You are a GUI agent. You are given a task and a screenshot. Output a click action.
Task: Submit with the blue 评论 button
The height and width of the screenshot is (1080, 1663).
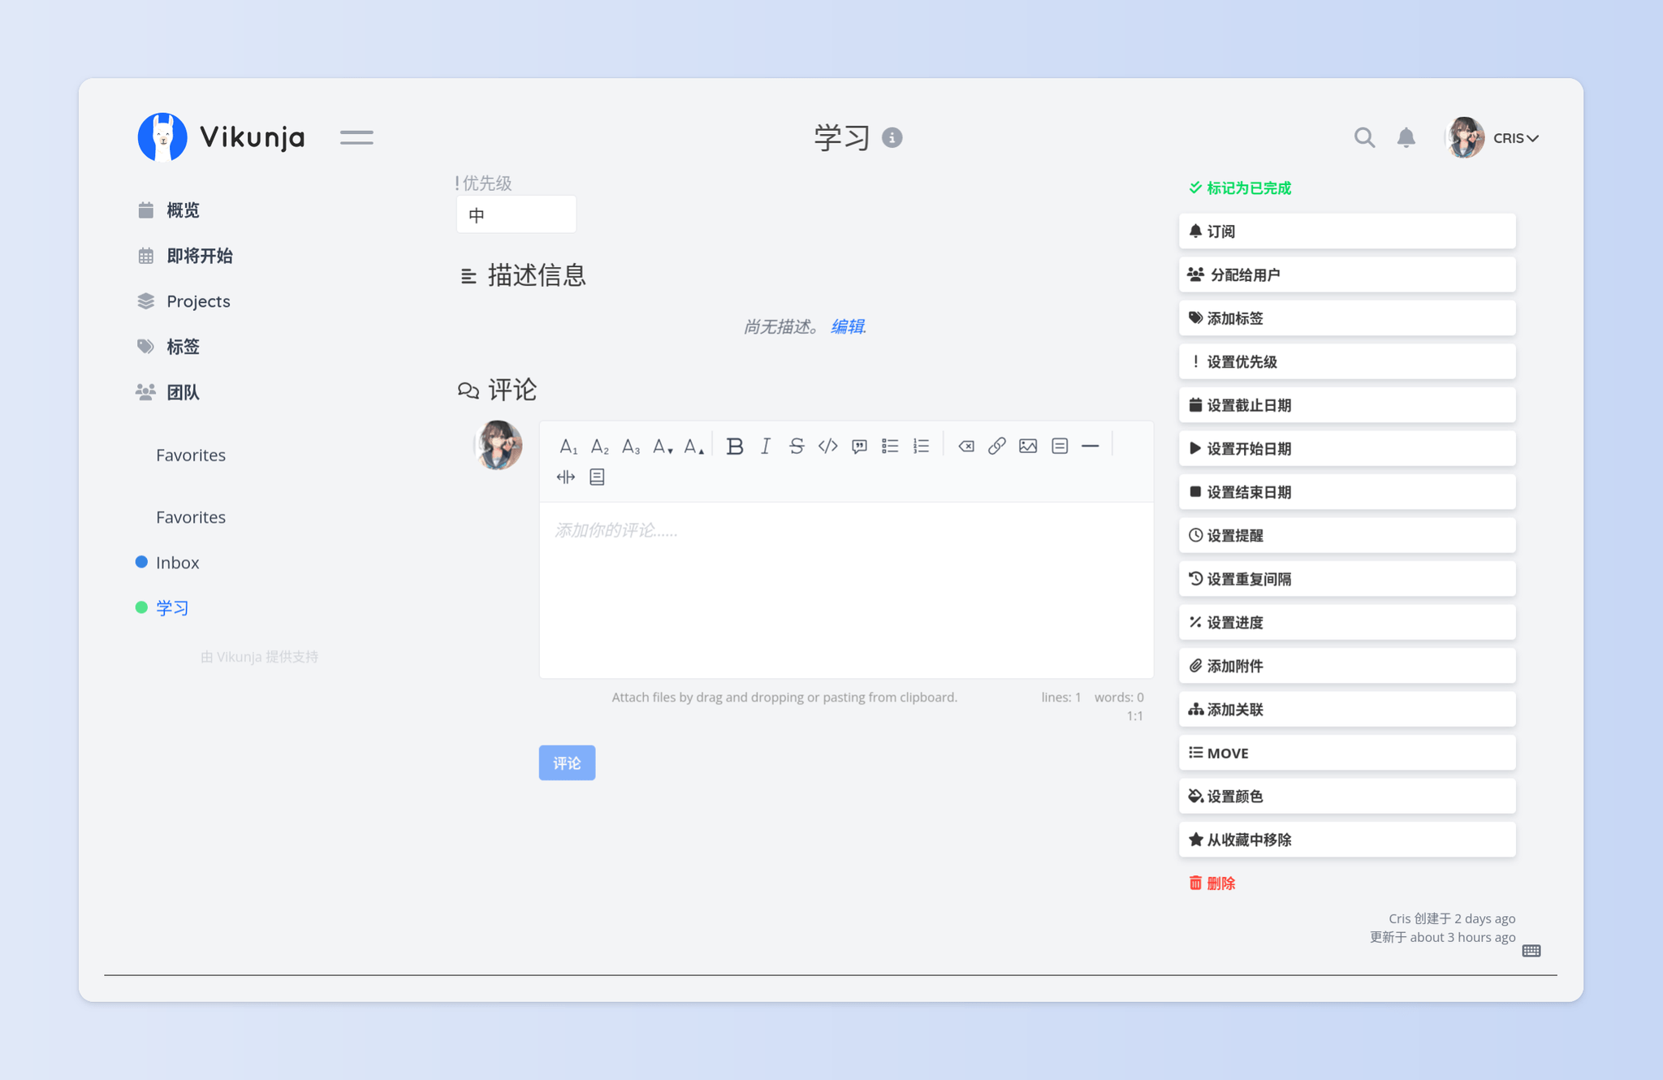click(x=567, y=762)
